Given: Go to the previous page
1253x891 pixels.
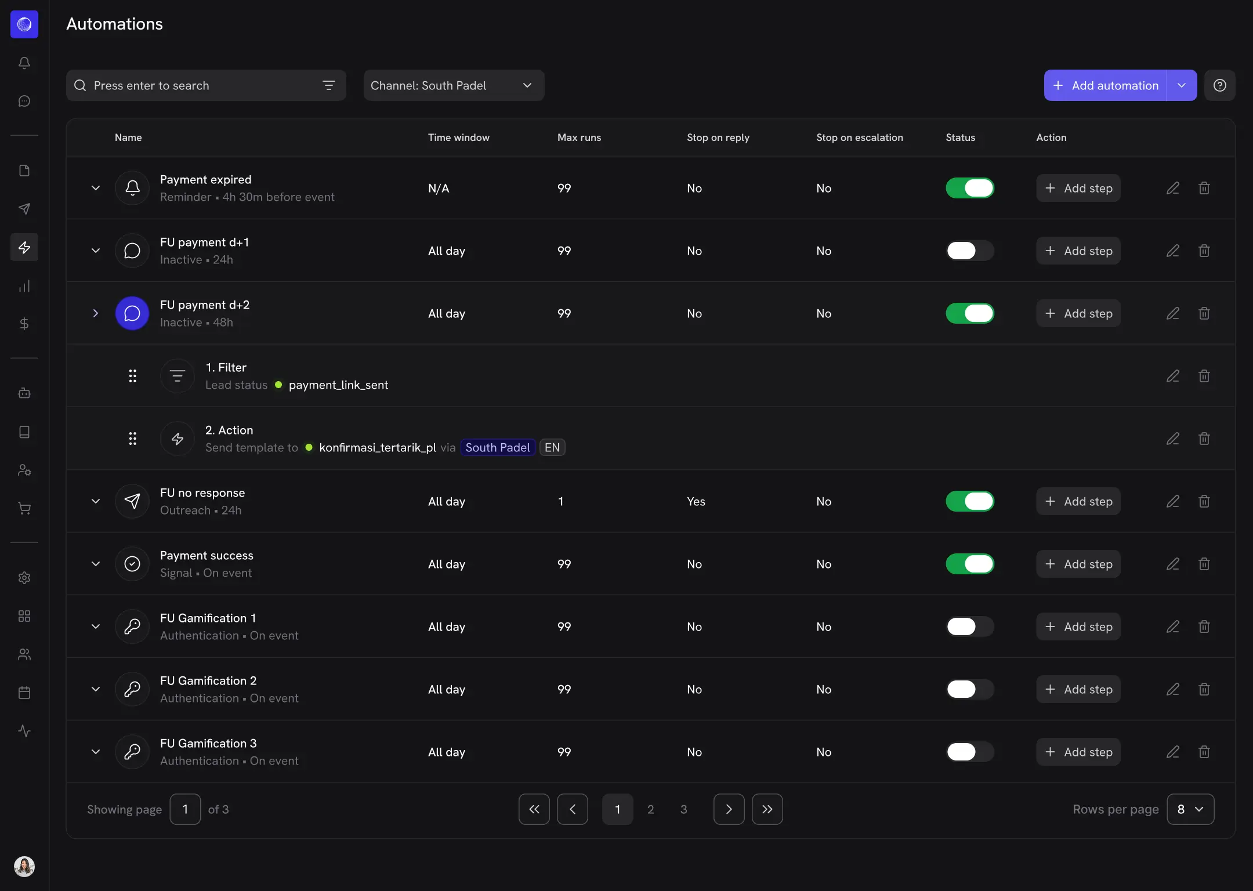Looking at the screenshot, I should tap(573, 809).
